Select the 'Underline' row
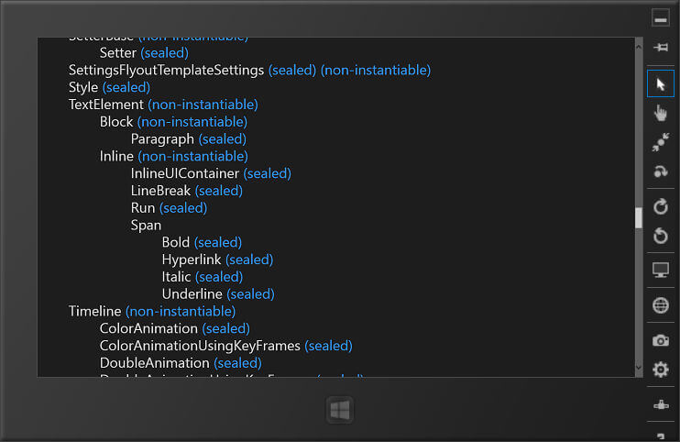The width and height of the screenshot is (680, 442). (218, 294)
